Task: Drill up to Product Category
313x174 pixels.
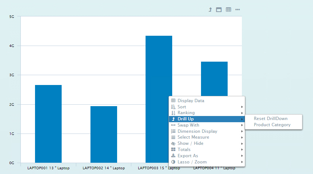Action: (x=272, y=125)
